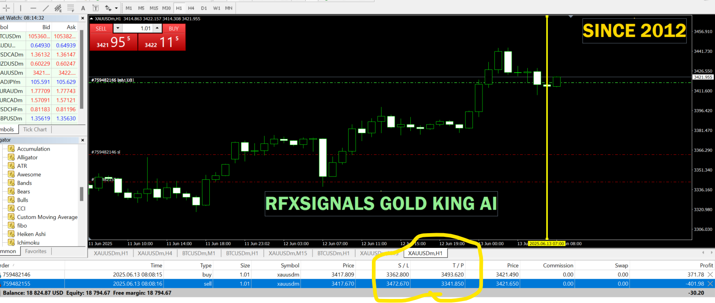The image size is (715, 303).
Task: Select the horizontal line drawing tool
Action: (33, 8)
